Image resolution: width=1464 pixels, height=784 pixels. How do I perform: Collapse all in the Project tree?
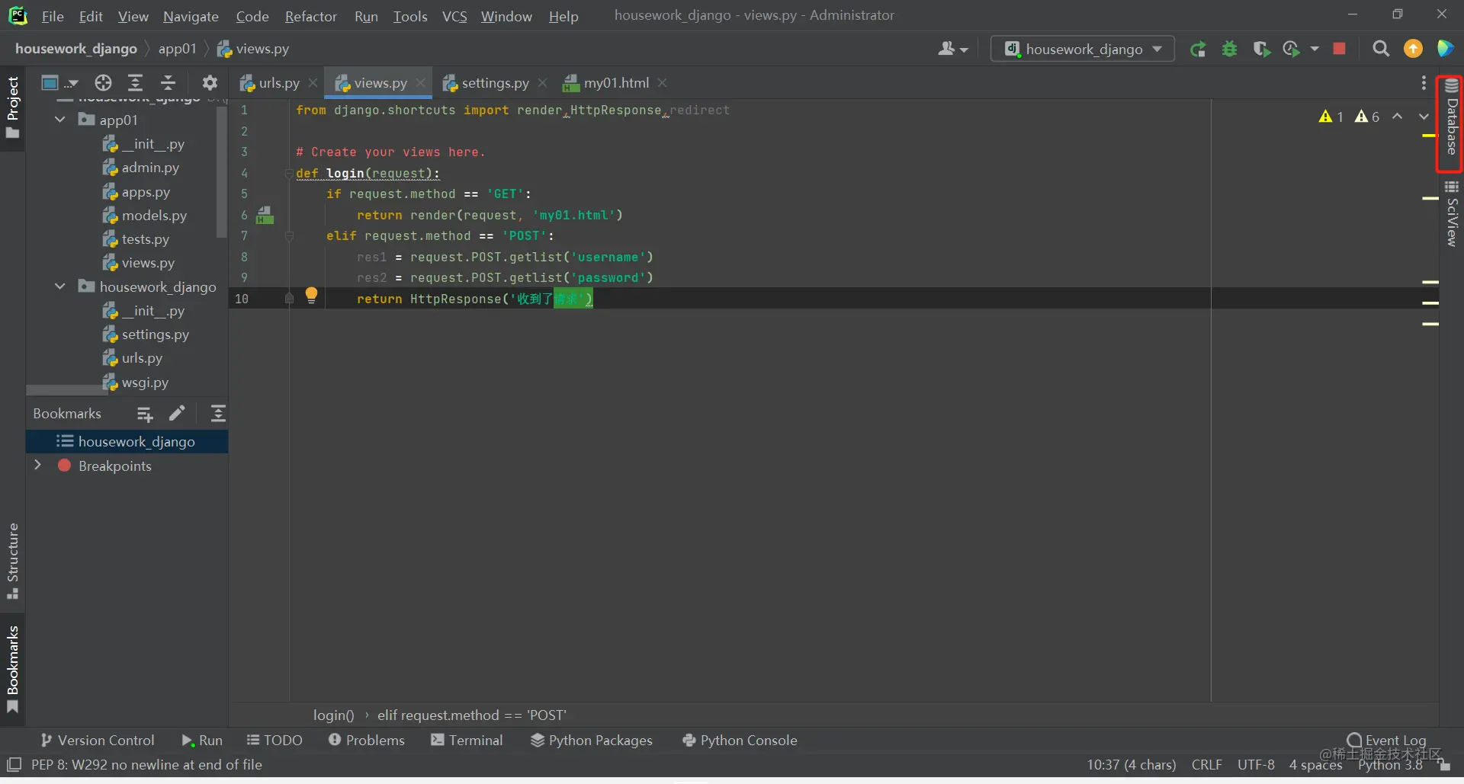168,83
